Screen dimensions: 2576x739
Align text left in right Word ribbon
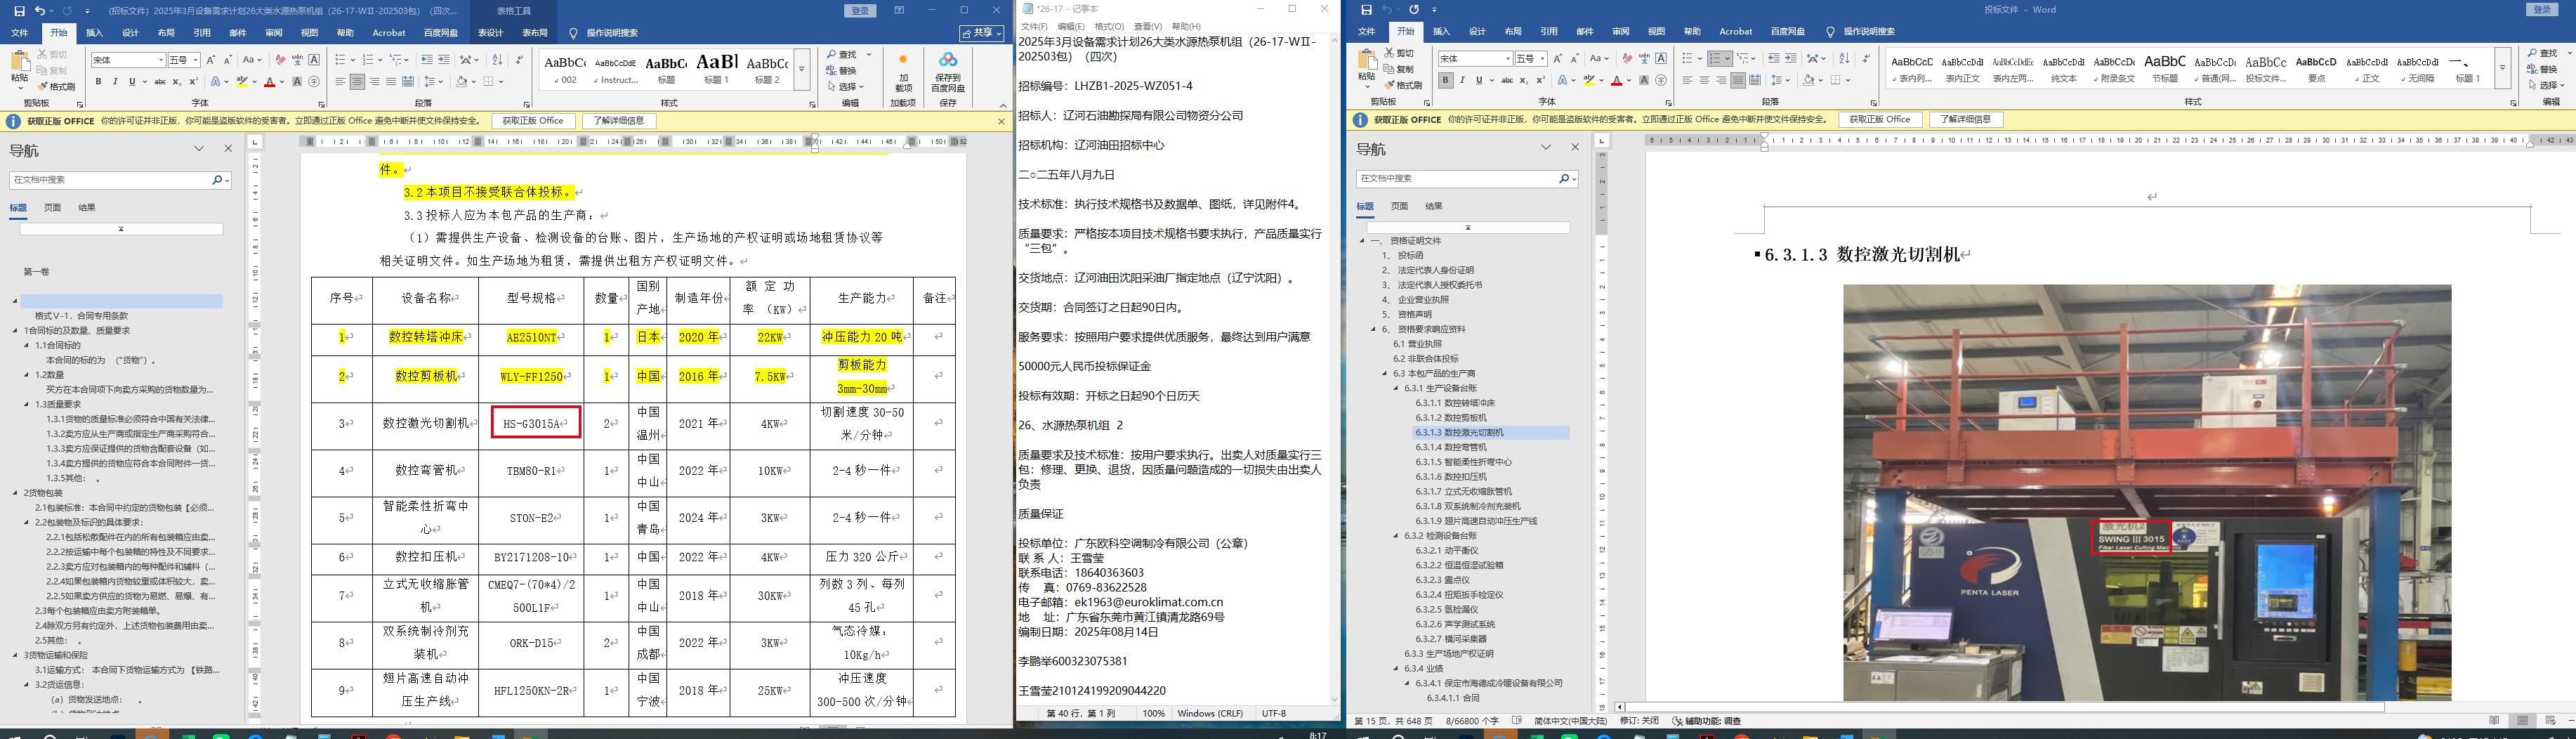1688,81
